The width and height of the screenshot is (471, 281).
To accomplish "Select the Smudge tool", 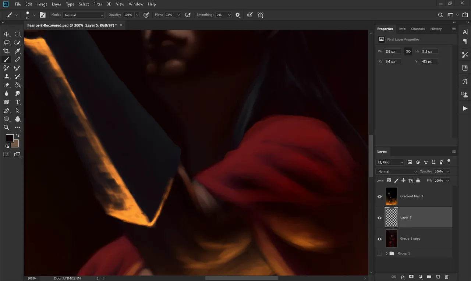I will point(17,93).
